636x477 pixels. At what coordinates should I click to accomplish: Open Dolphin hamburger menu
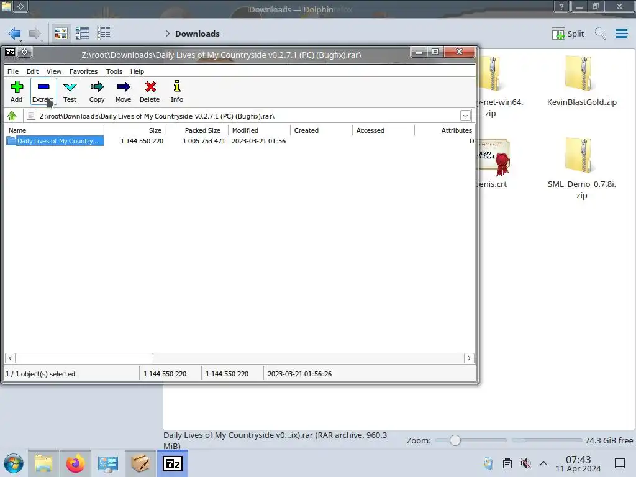coord(621,34)
